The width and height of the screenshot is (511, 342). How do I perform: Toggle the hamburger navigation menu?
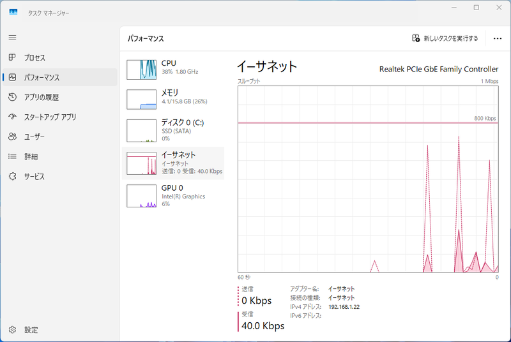pyautogui.click(x=12, y=38)
